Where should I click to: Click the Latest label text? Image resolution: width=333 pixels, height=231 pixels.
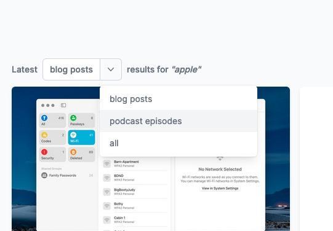click(x=25, y=69)
